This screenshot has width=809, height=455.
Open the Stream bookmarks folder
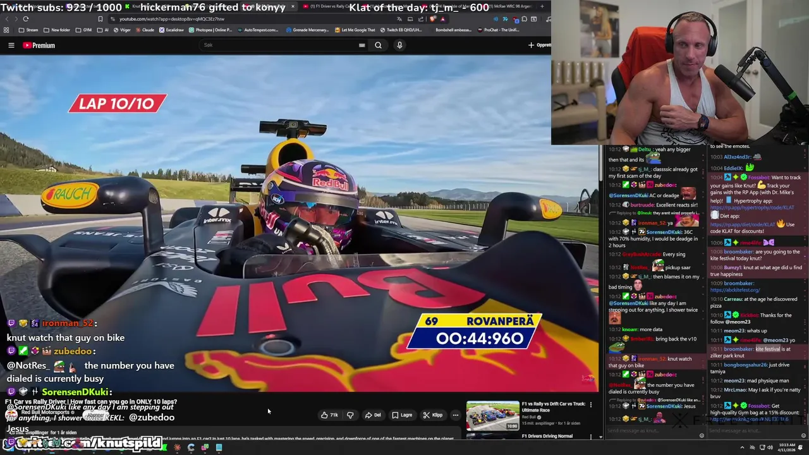pyautogui.click(x=28, y=30)
